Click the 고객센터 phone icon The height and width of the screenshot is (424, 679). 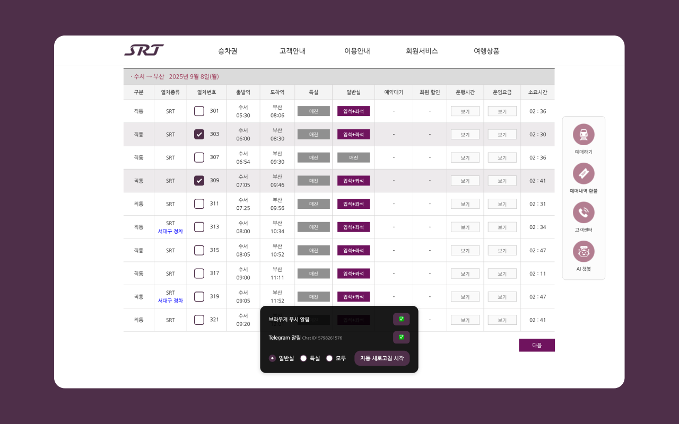click(x=584, y=212)
